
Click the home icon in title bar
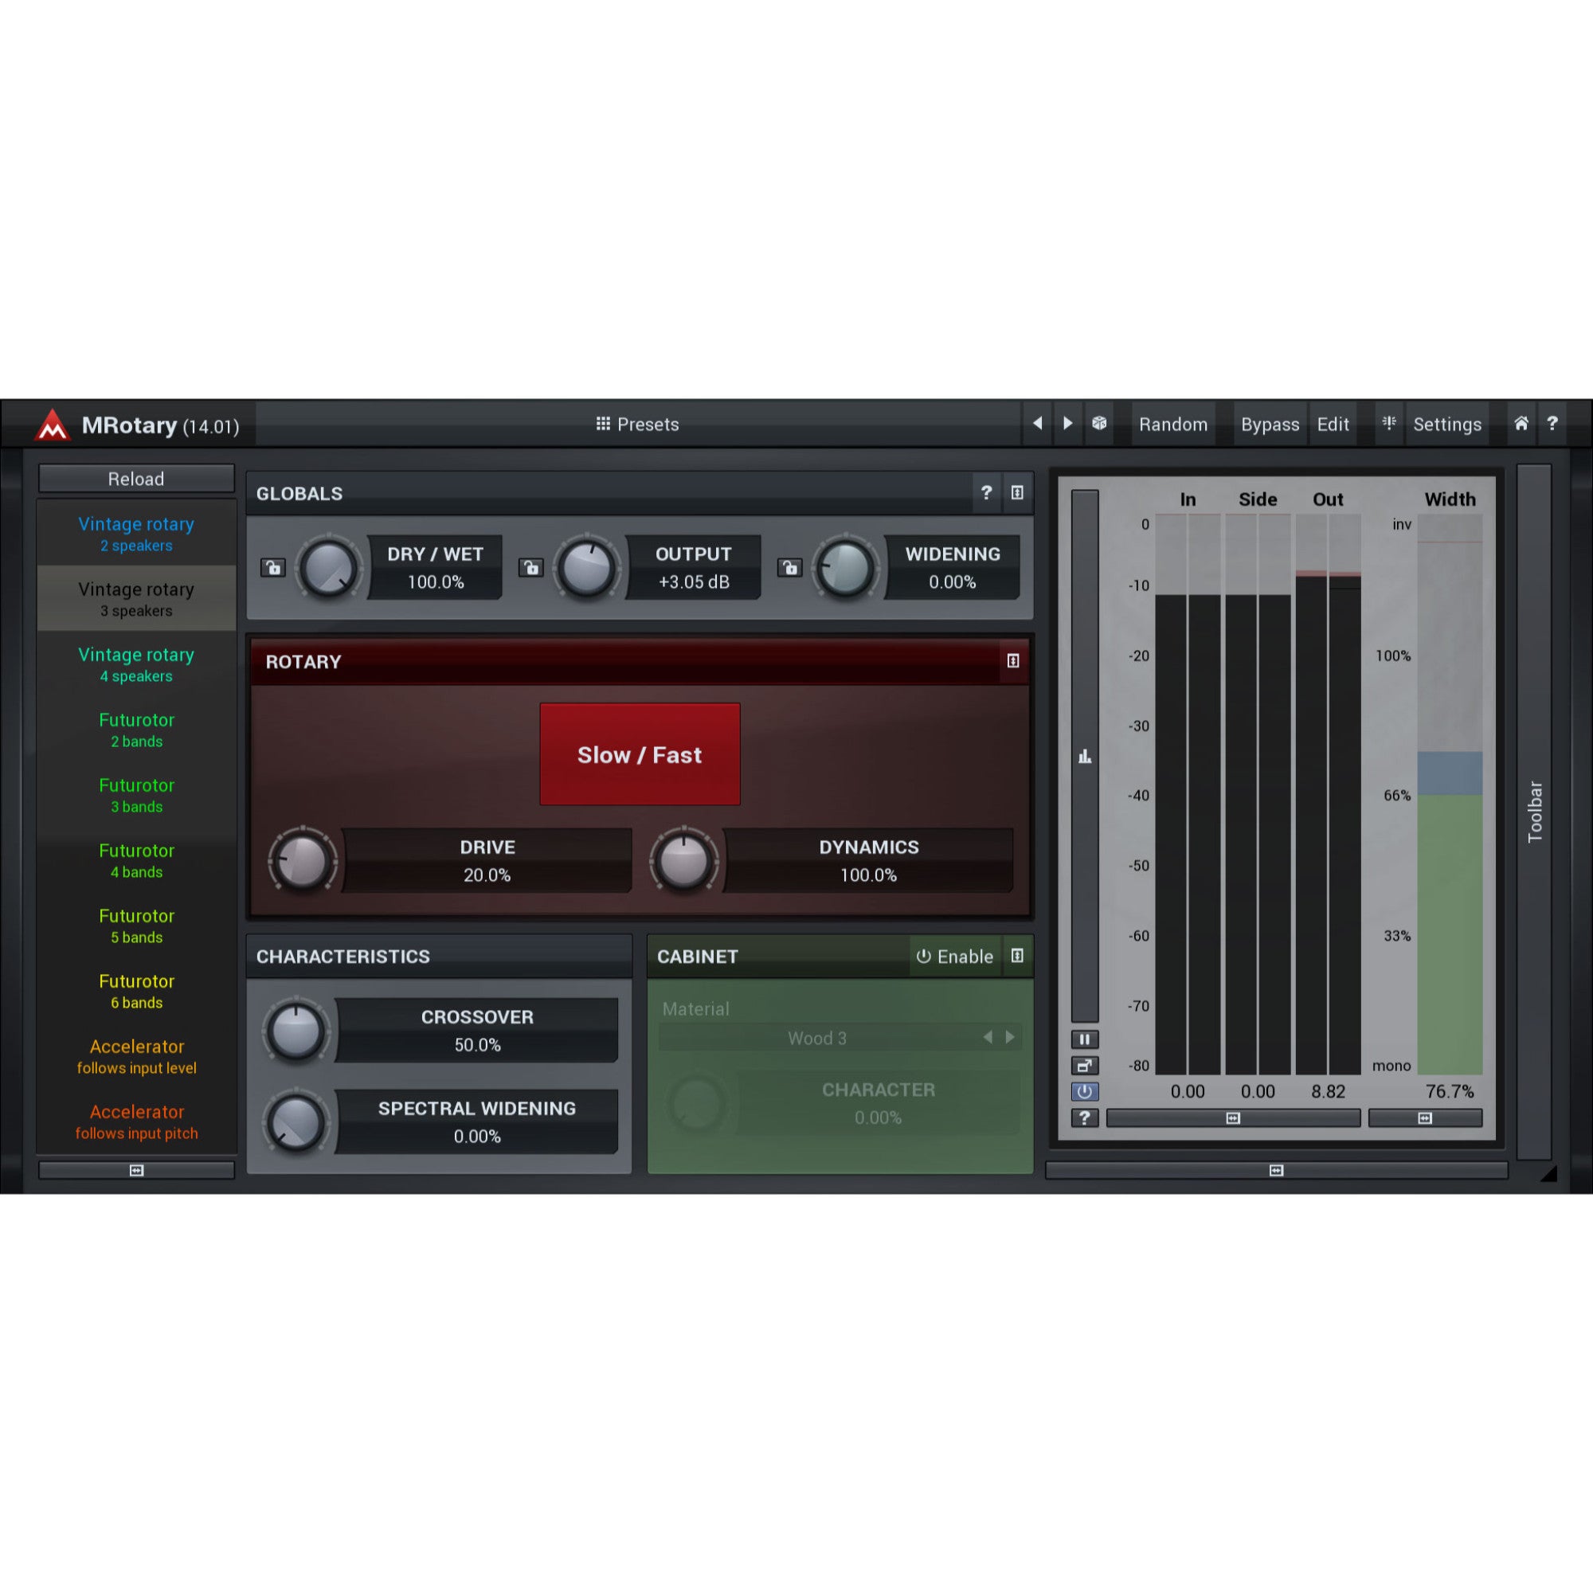(x=1521, y=424)
